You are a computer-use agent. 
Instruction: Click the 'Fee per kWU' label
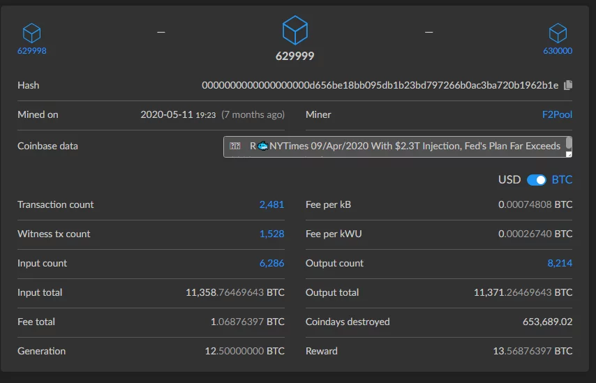coord(334,234)
